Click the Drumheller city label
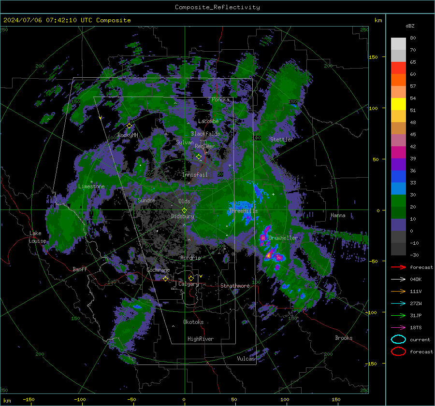This screenshot has width=435, height=406. (x=283, y=238)
